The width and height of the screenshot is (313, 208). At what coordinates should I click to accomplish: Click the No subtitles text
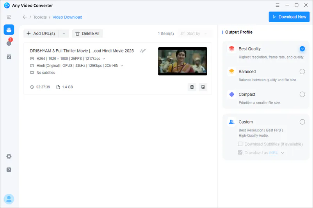click(46, 73)
